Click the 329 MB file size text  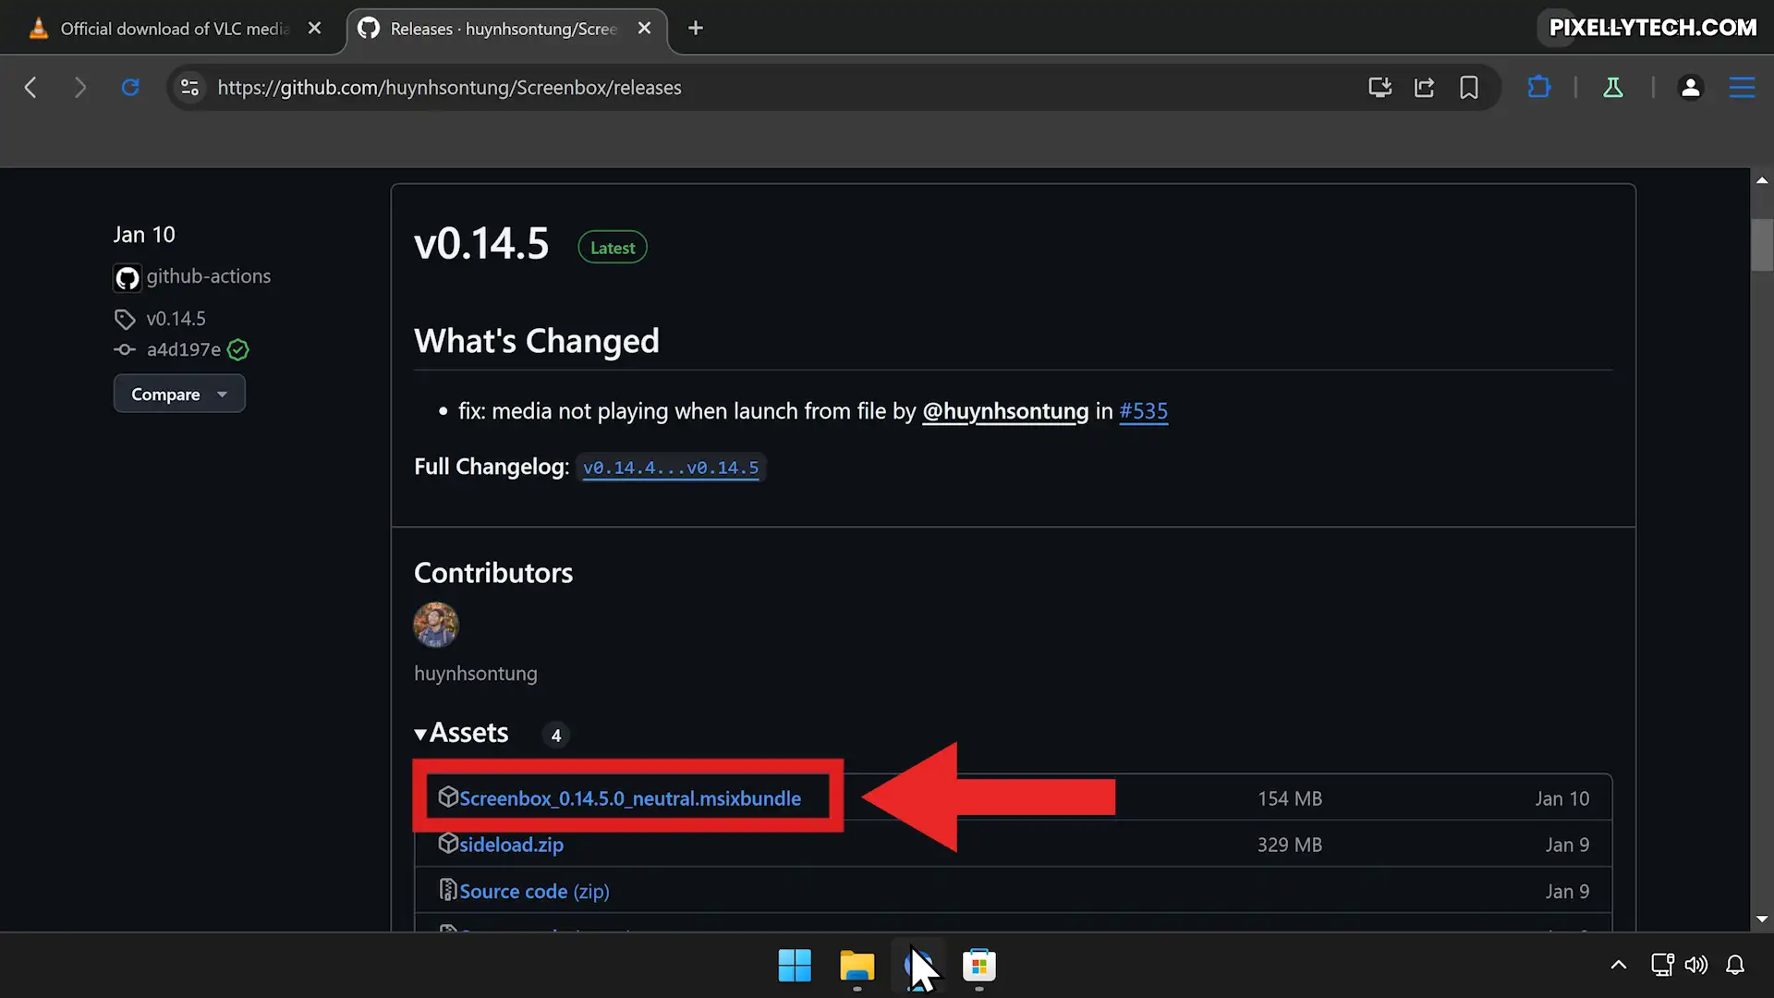click(1289, 845)
